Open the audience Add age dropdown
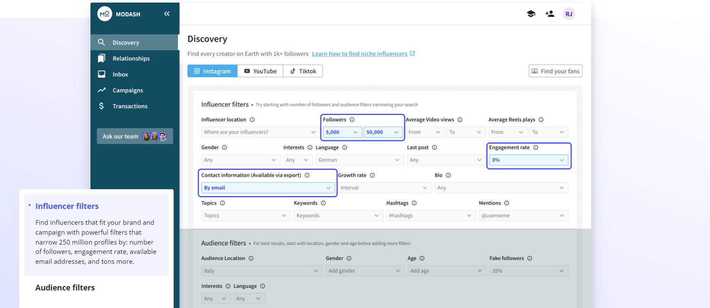Image resolution: width=710 pixels, height=308 pixels. 447,271
